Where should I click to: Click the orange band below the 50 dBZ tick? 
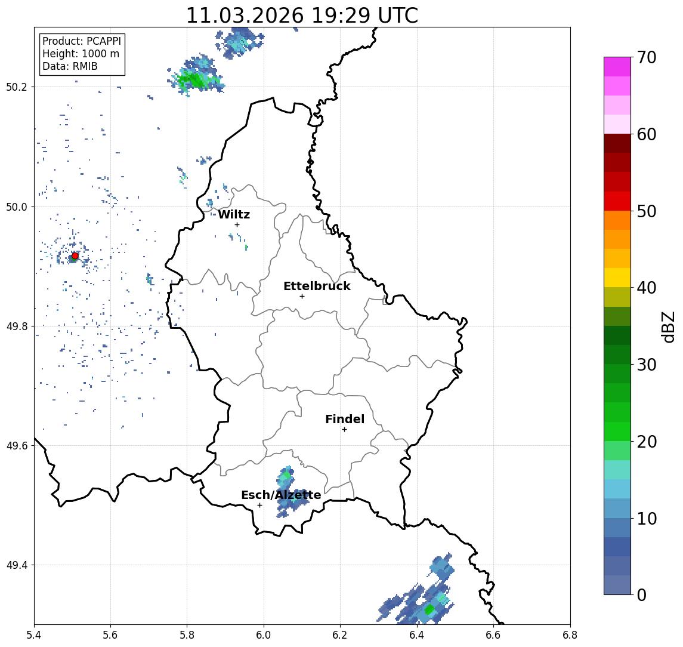617,220
